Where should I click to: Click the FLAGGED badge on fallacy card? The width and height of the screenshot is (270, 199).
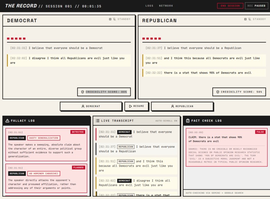[78, 167]
